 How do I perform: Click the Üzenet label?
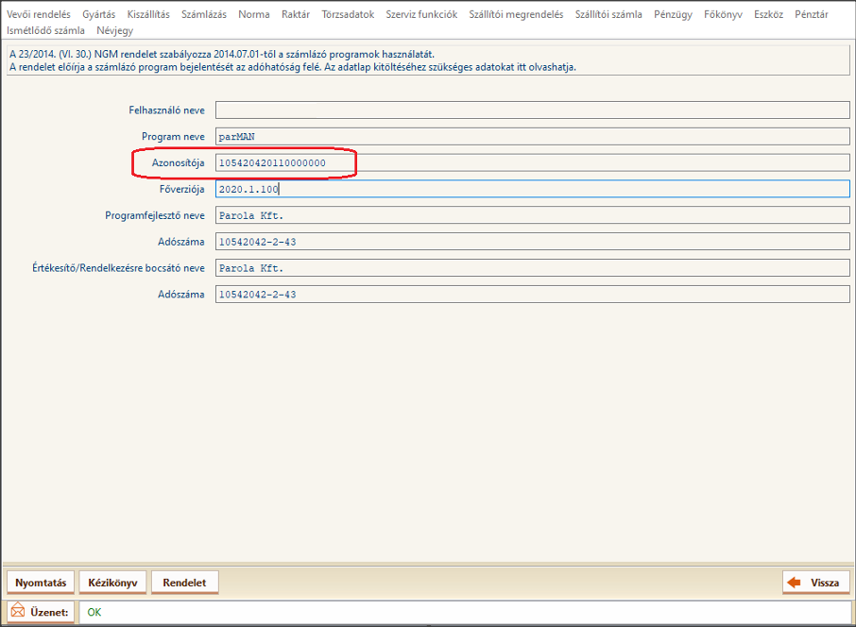tap(49, 612)
